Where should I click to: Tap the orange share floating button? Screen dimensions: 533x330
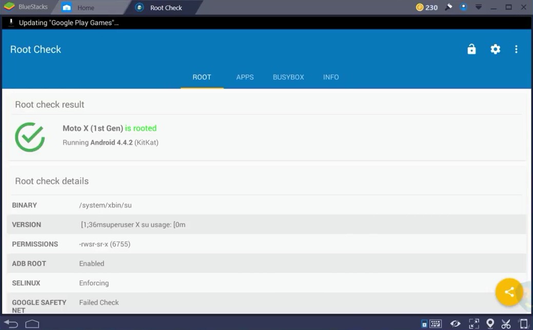pyautogui.click(x=508, y=292)
